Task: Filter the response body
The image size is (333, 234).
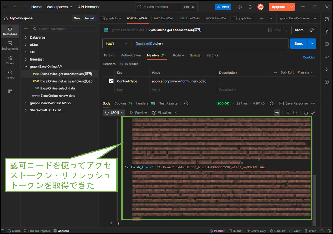Action: 288,113
